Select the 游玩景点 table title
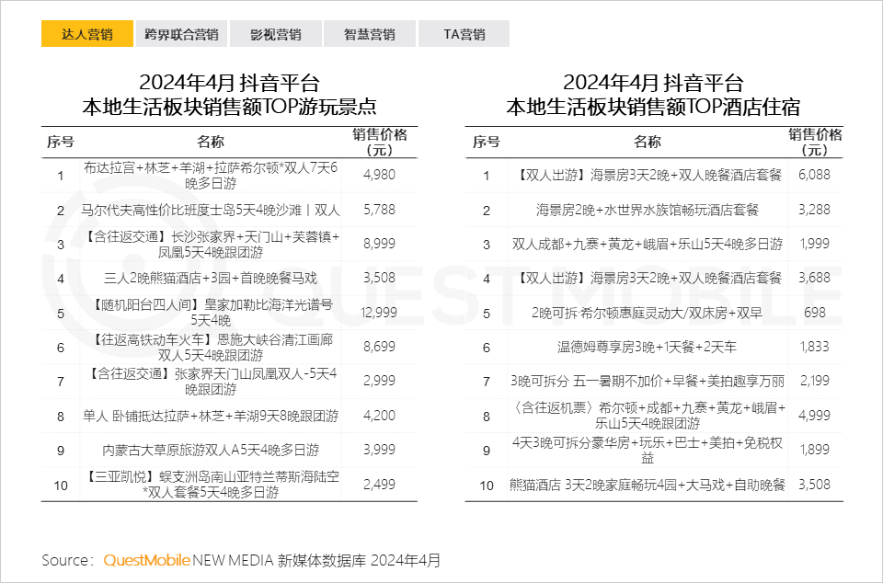 tap(229, 95)
